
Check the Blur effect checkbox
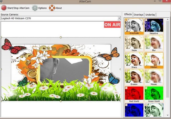(146, 37)
